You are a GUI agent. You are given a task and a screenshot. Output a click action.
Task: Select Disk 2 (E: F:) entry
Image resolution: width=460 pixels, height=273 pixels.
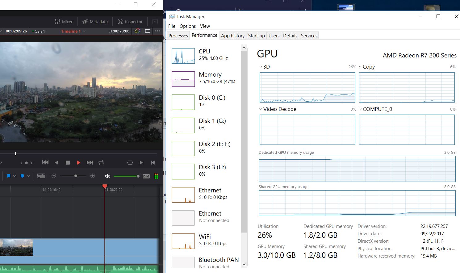(x=205, y=149)
